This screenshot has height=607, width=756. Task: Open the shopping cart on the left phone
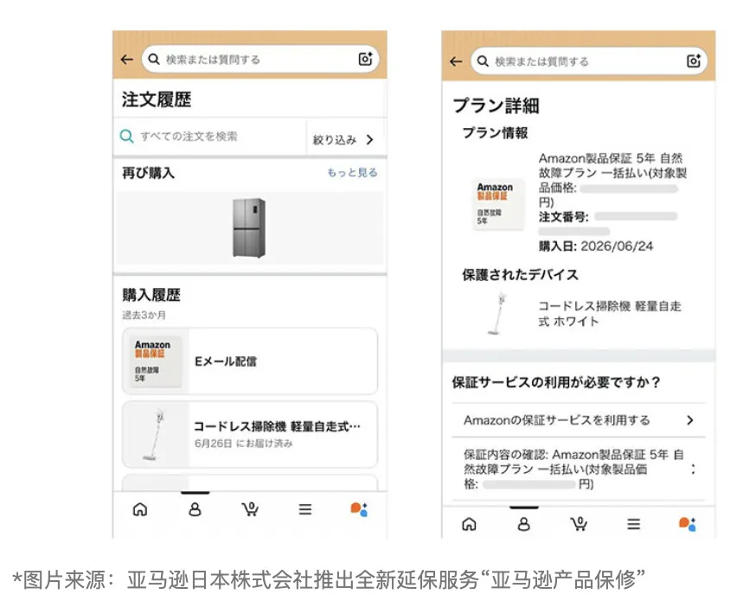click(250, 509)
